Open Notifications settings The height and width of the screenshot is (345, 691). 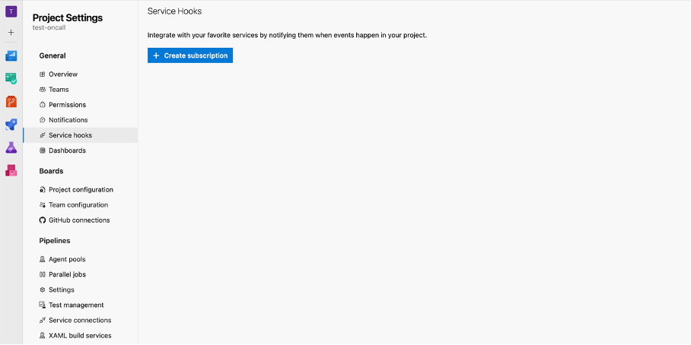coord(68,120)
